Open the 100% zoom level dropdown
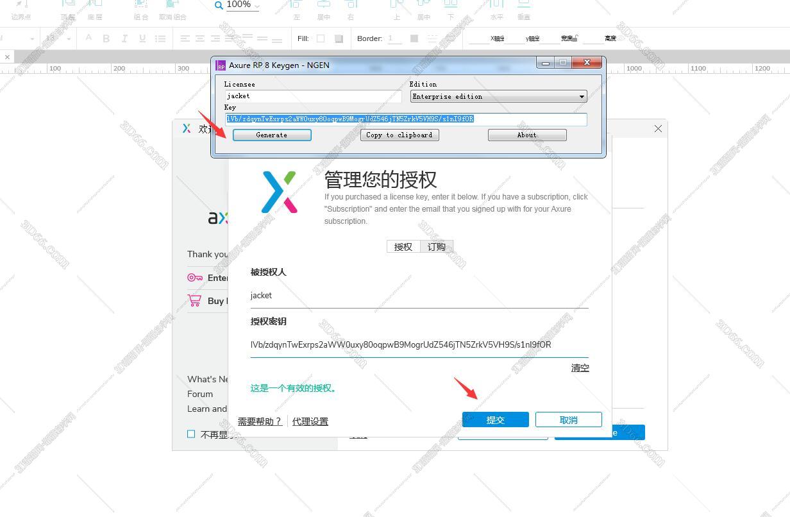Screen dimensions: 790x517 point(257,6)
